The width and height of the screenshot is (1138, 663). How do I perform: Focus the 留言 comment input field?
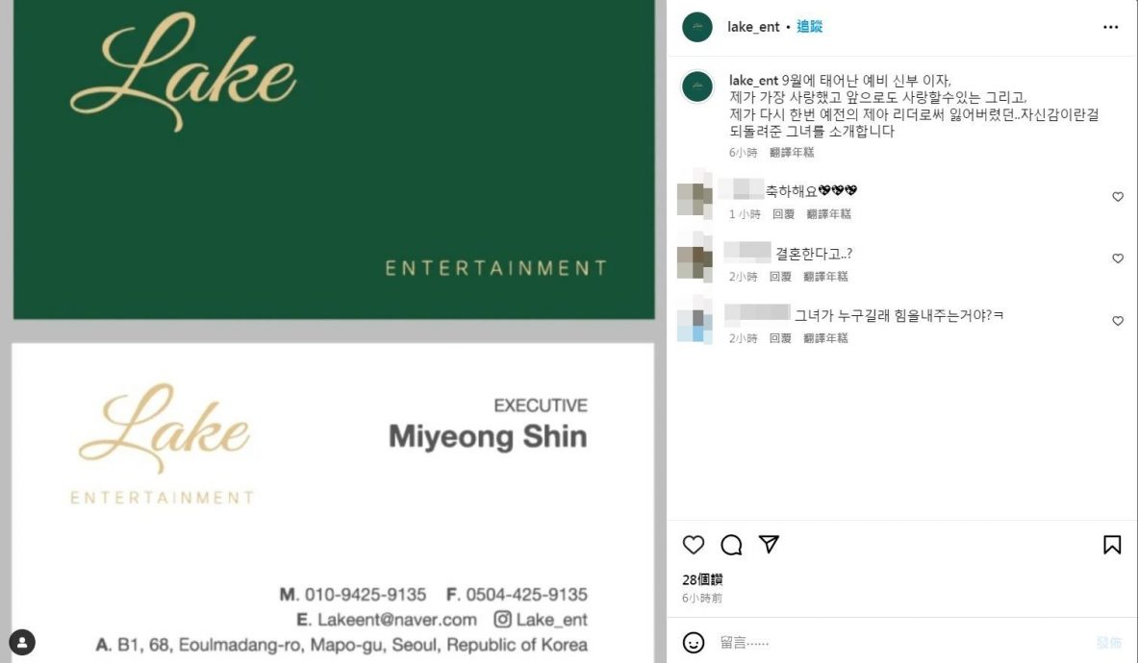[x=900, y=642]
